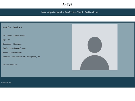Open the Home navigation link
Viewport: 135px width, 101px height.
point(43,12)
